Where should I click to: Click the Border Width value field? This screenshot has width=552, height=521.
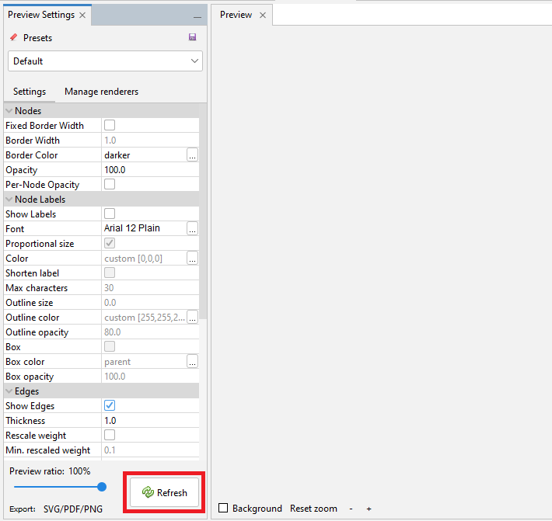click(150, 141)
